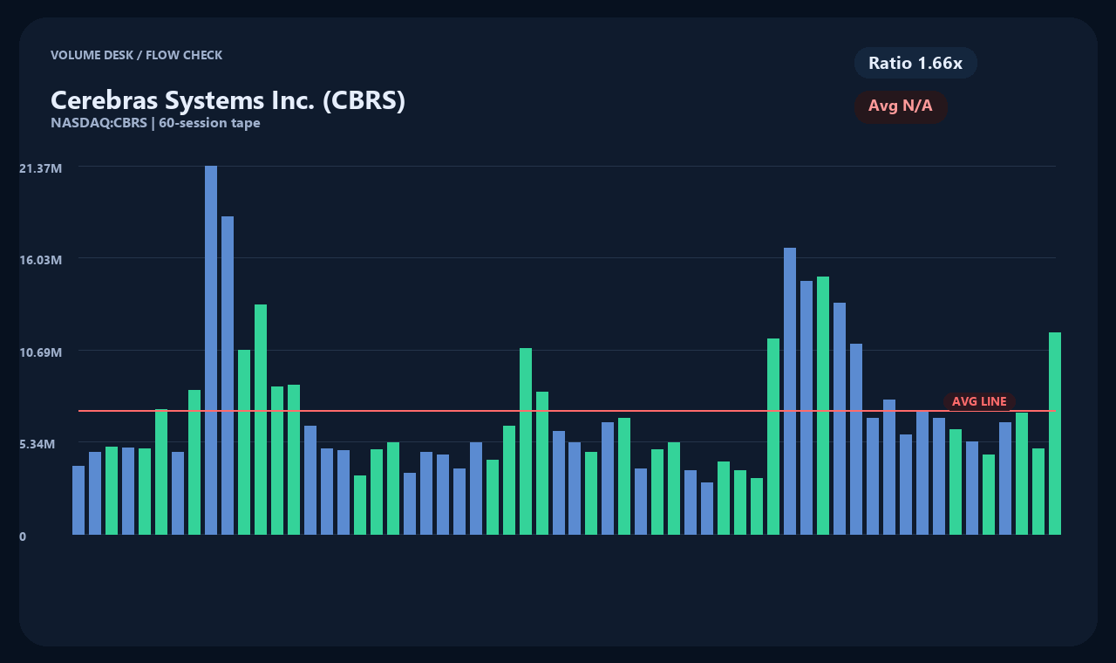Click the 16.03M axis label
This screenshot has height=663, width=1116.
coord(41,260)
